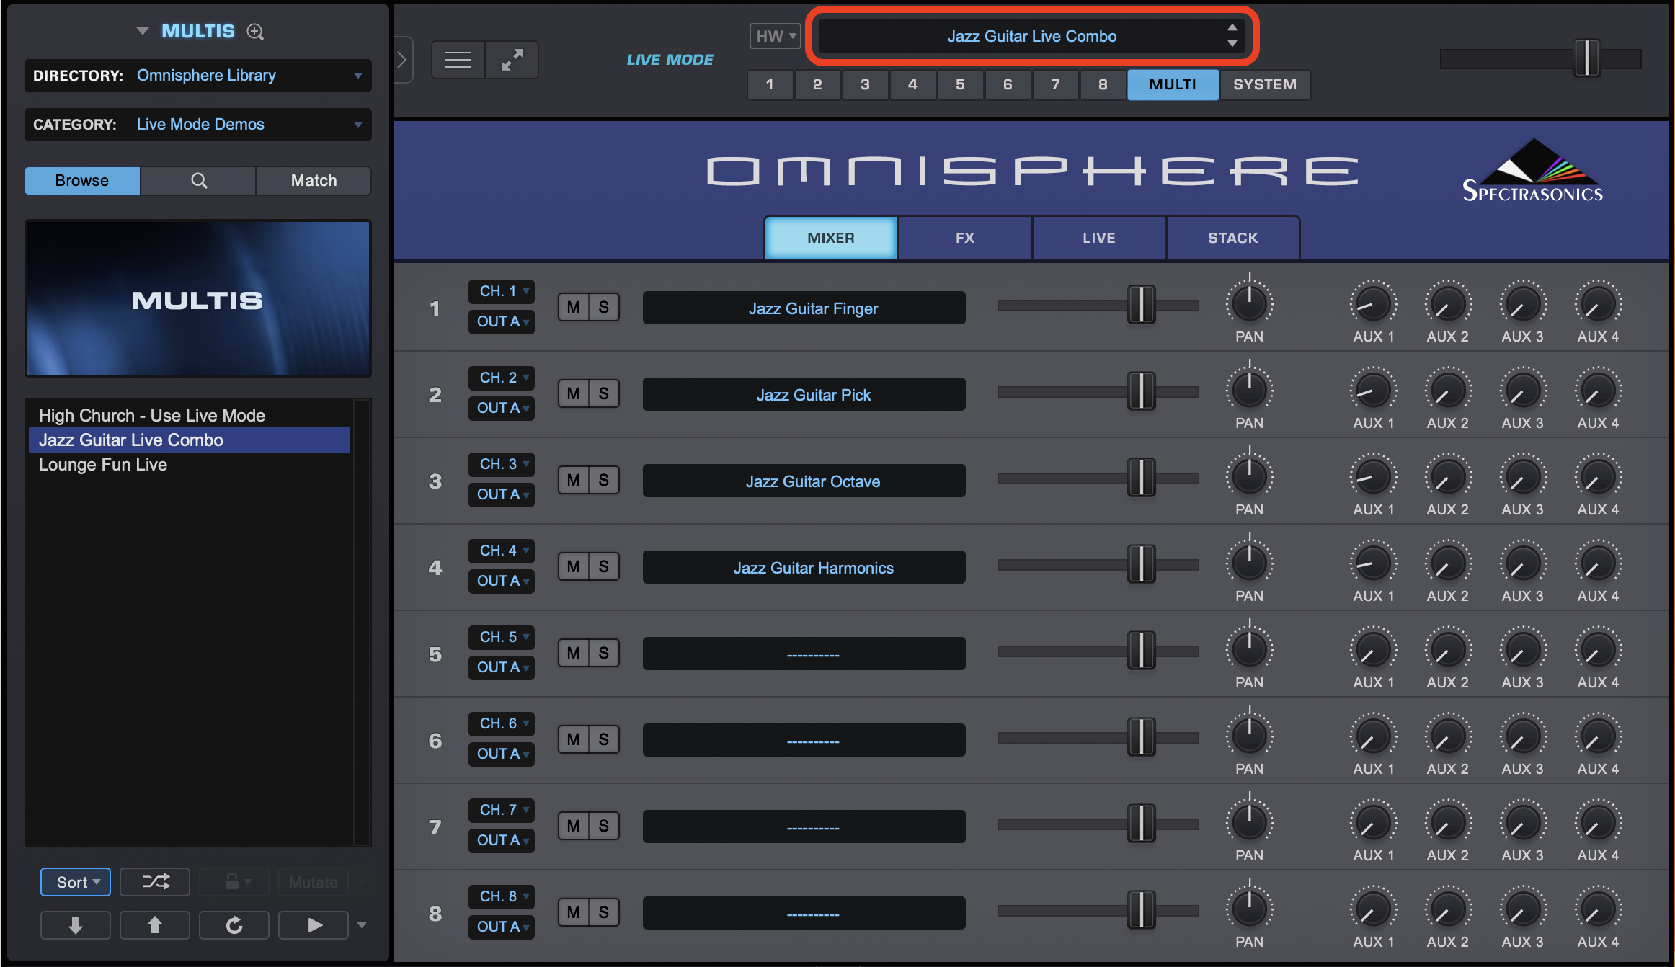Open the DIRECTORY dropdown
This screenshot has height=967, width=1675.
click(x=198, y=76)
